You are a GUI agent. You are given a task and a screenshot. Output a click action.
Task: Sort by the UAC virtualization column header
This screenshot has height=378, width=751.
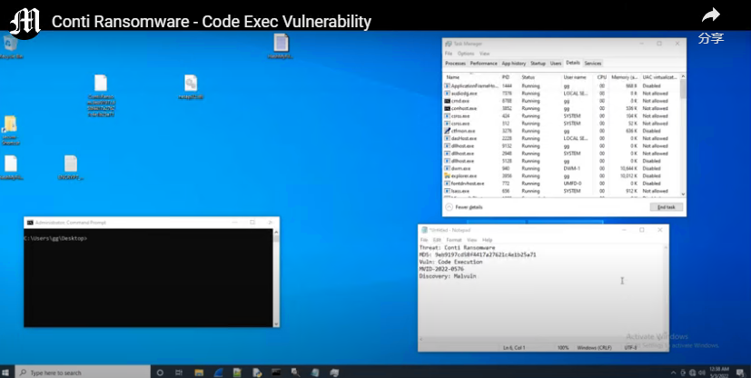[659, 77]
